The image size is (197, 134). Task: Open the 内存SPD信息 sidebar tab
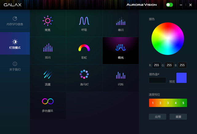[15, 21]
